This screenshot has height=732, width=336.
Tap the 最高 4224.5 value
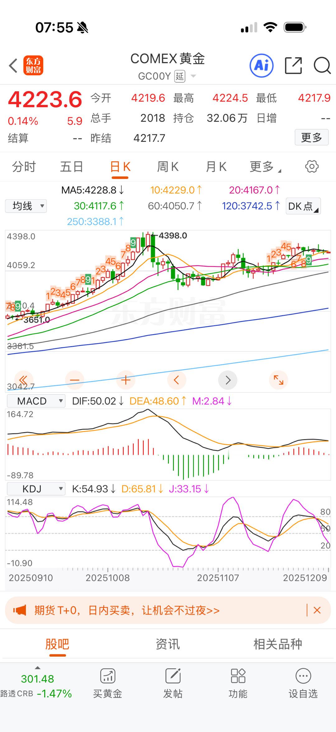230,98
